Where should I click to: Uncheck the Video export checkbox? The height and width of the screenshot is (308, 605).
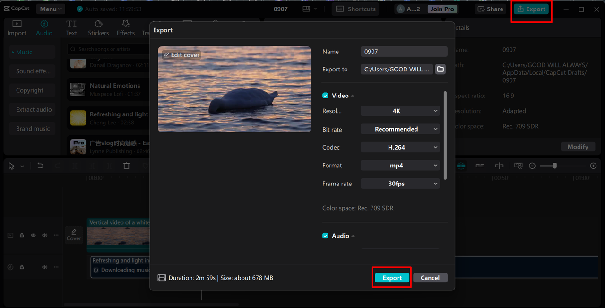pyautogui.click(x=325, y=95)
